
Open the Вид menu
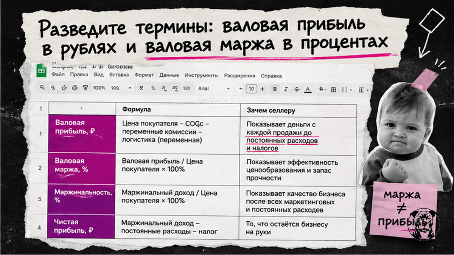pos(99,74)
